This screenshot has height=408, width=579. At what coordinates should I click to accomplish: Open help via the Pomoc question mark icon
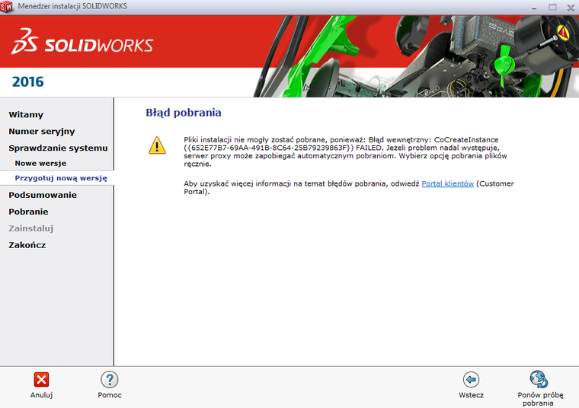pos(110,379)
